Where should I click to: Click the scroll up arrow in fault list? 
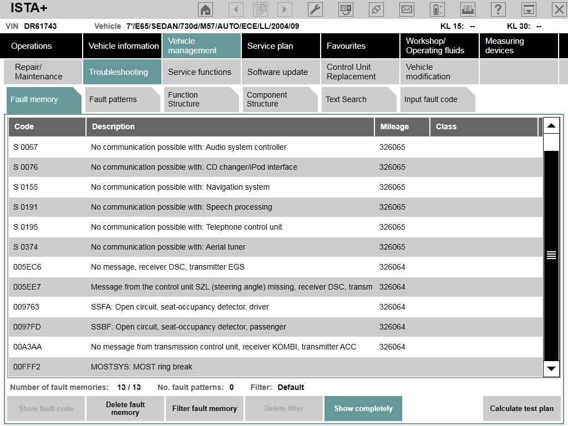coord(551,126)
